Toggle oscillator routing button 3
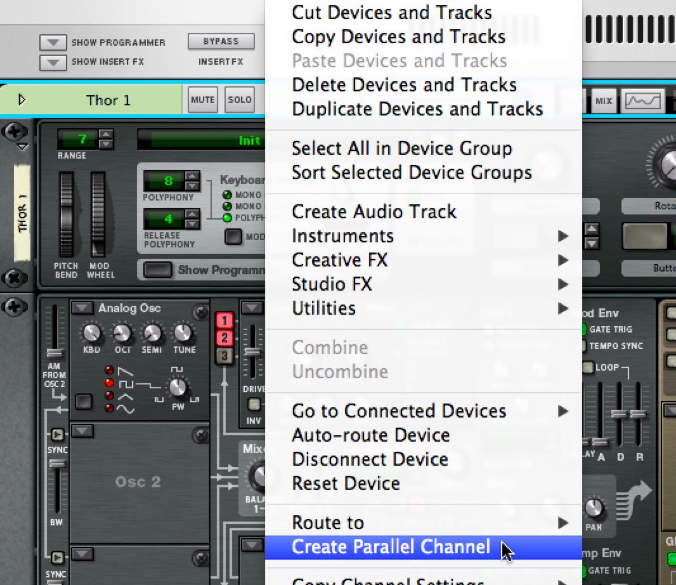 [224, 357]
